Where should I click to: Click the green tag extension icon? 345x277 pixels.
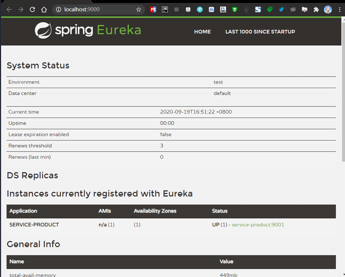point(270,9)
